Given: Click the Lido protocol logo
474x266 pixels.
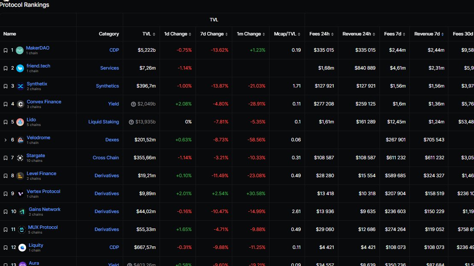Looking at the screenshot, I should (20, 122).
